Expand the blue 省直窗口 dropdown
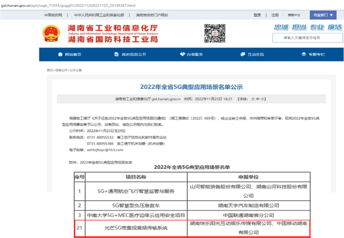The height and width of the screenshot is (238, 344). pyautogui.click(x=323, y=15)
